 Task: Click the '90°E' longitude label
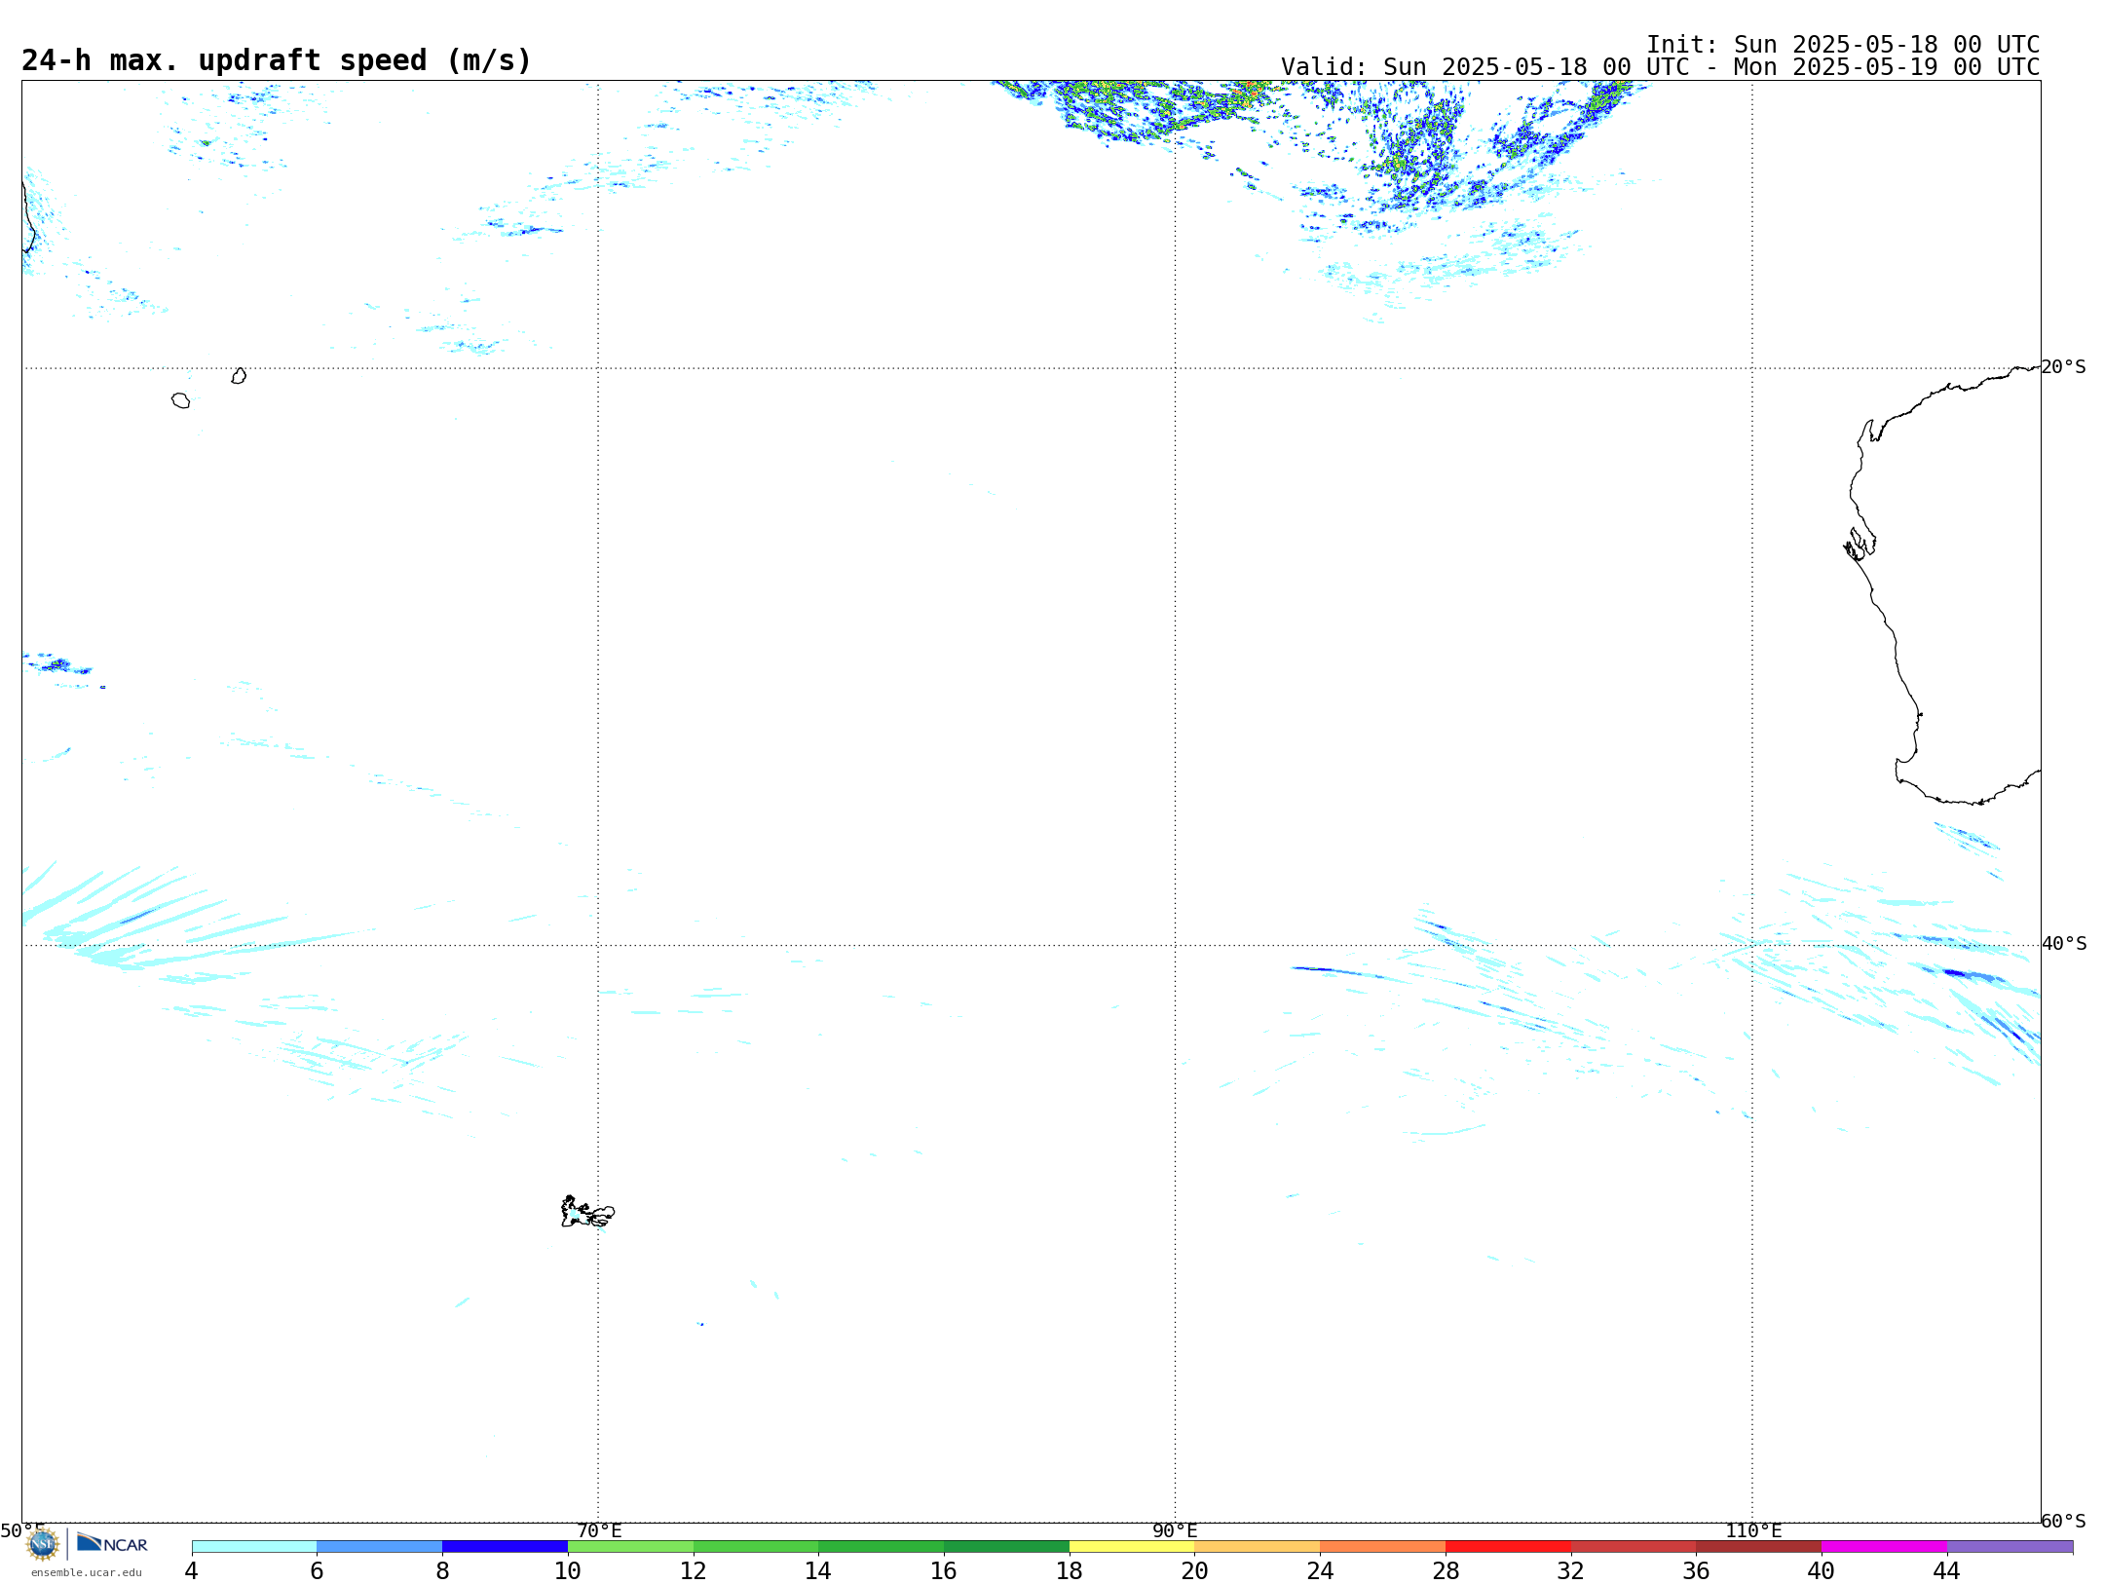1175,1531
